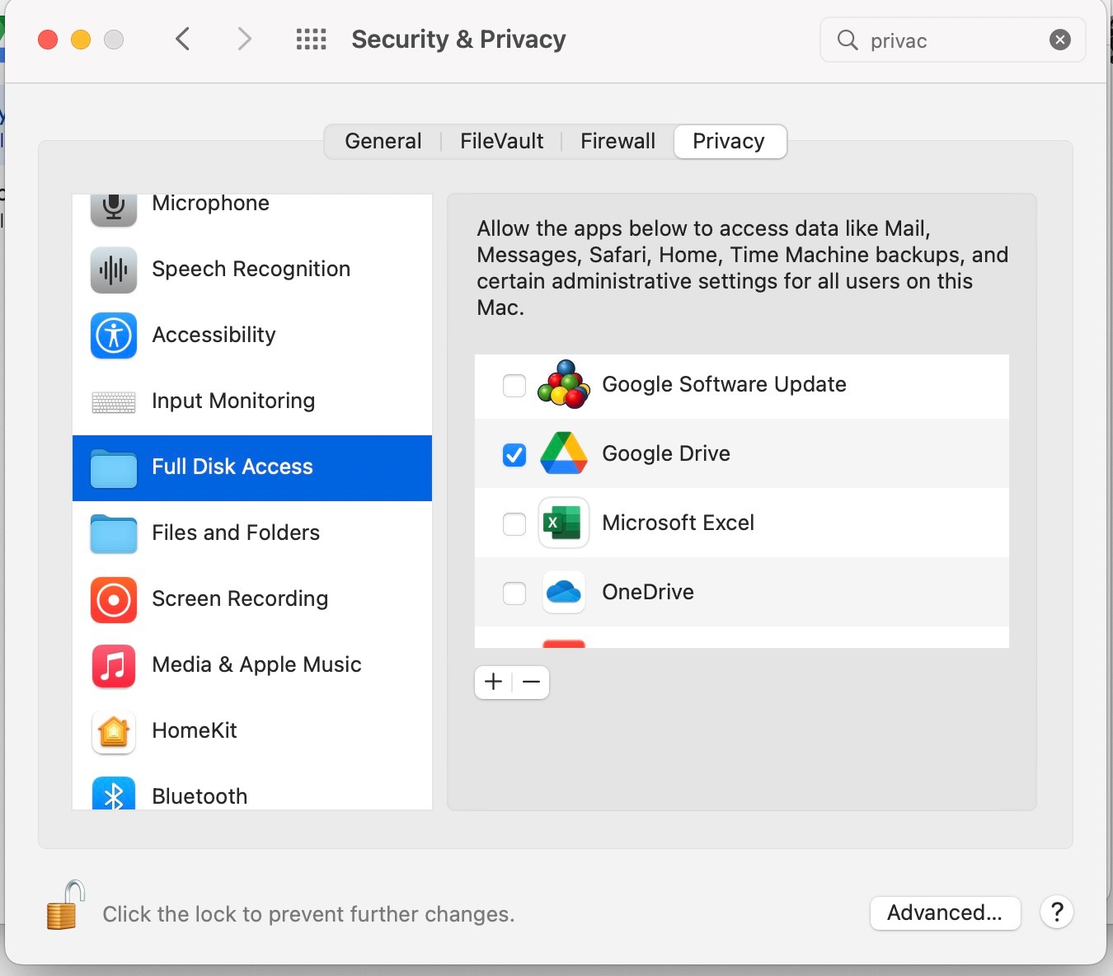Select the Google Drive app name

click(x=666, y=454)
